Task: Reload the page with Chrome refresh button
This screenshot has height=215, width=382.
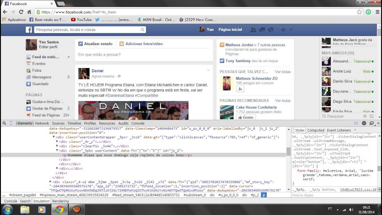Action: point(21,12)
